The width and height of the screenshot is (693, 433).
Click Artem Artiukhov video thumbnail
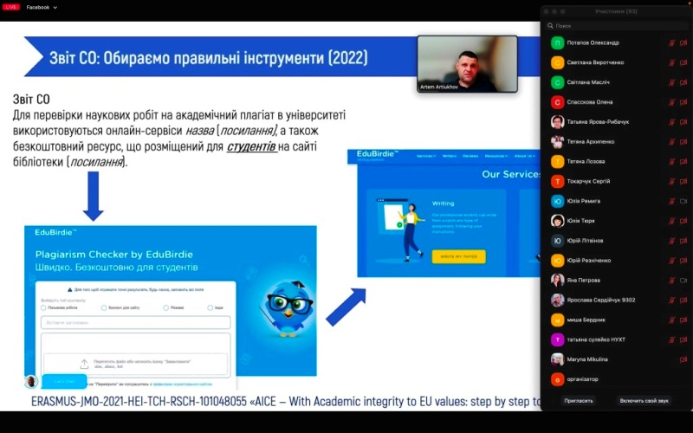[x=467, y=64]
